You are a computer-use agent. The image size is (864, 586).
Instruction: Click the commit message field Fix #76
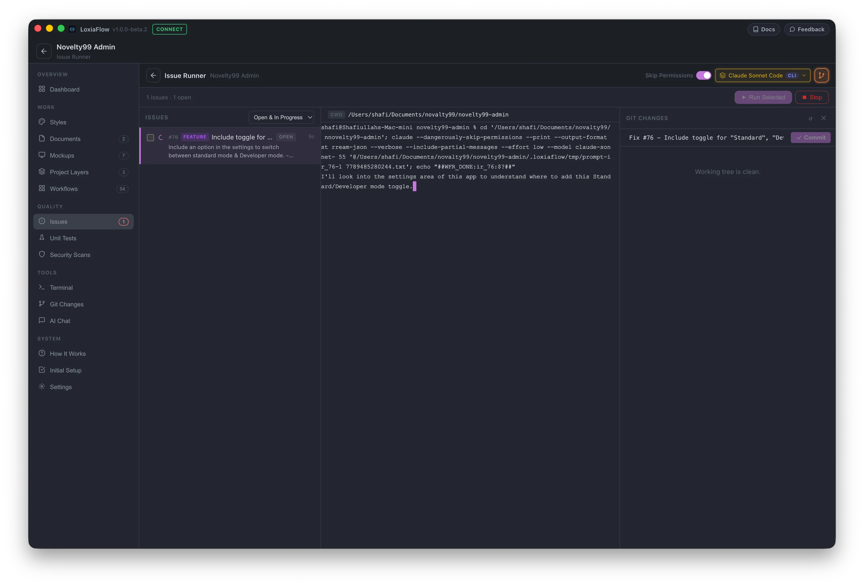tap(706, 137)
